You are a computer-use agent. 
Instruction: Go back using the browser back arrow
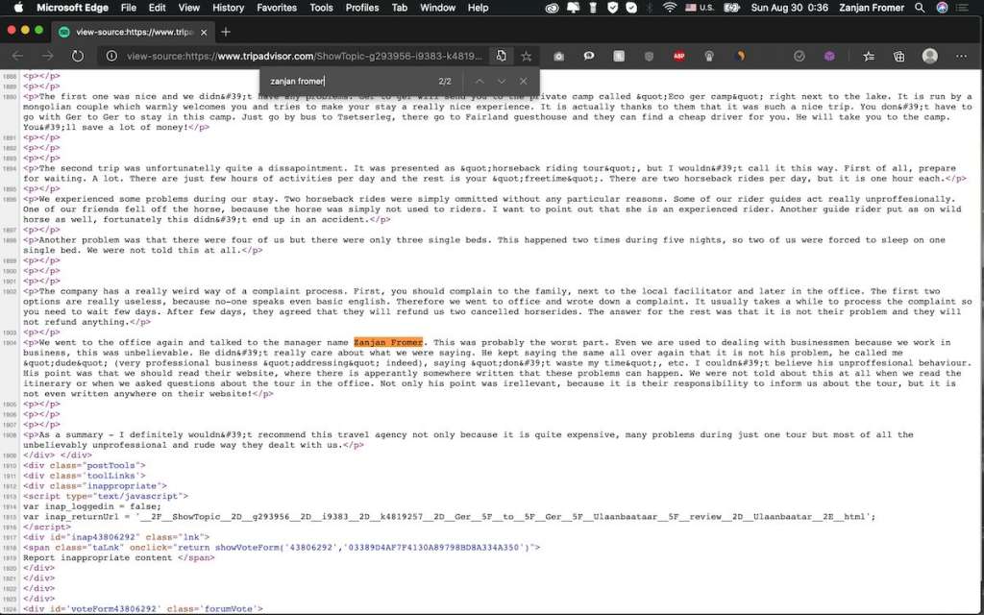pos(17,56)
